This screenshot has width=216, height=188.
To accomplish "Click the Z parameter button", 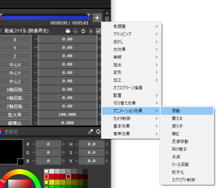I will tap(16, 56).
